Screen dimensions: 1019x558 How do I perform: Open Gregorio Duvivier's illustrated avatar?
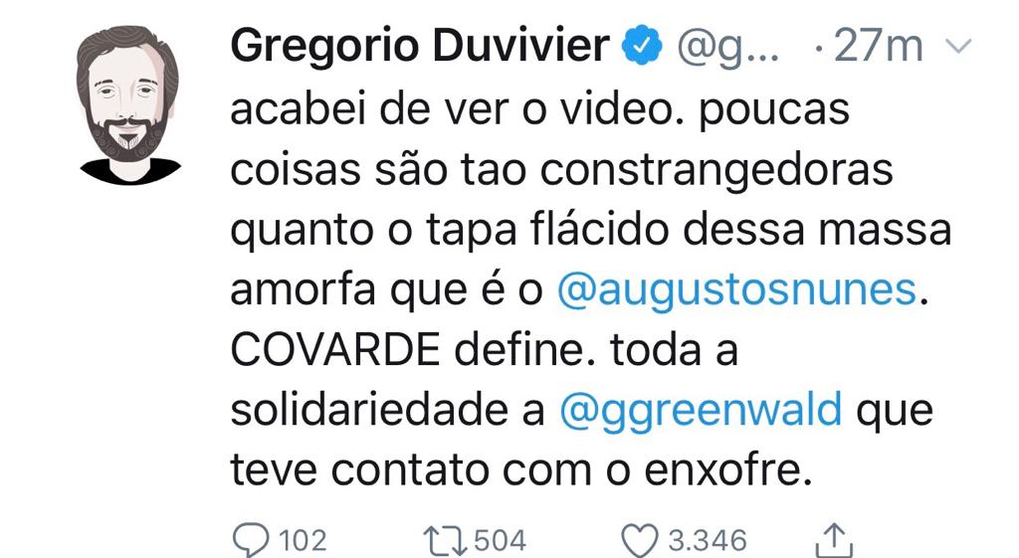[x=129, y=104]
